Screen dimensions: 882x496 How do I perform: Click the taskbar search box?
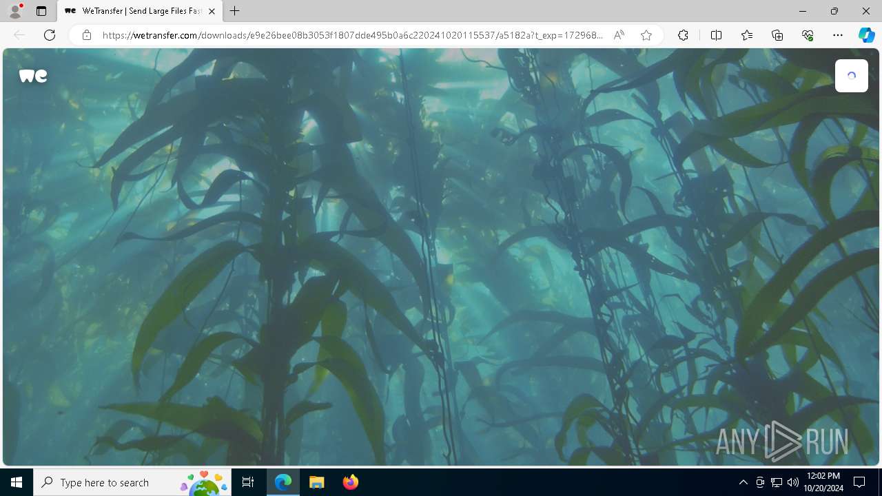(132, 482)
